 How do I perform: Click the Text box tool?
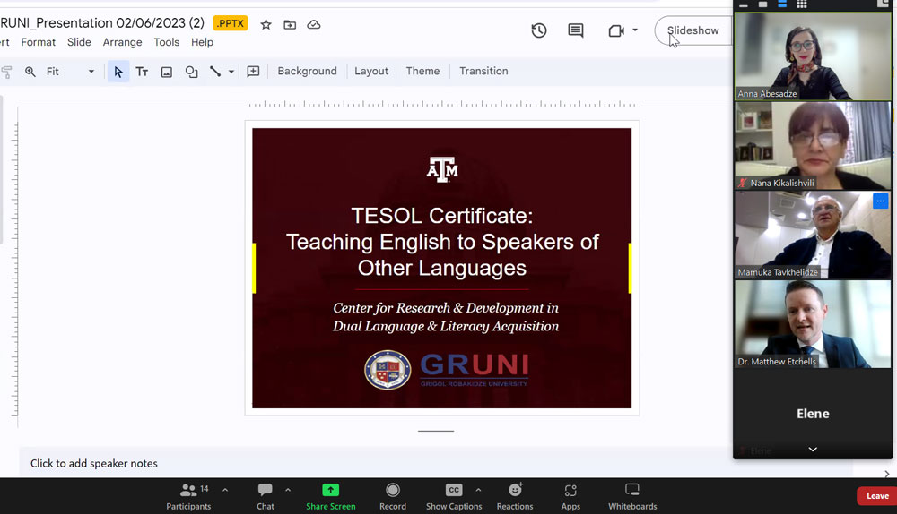[142, 72]
